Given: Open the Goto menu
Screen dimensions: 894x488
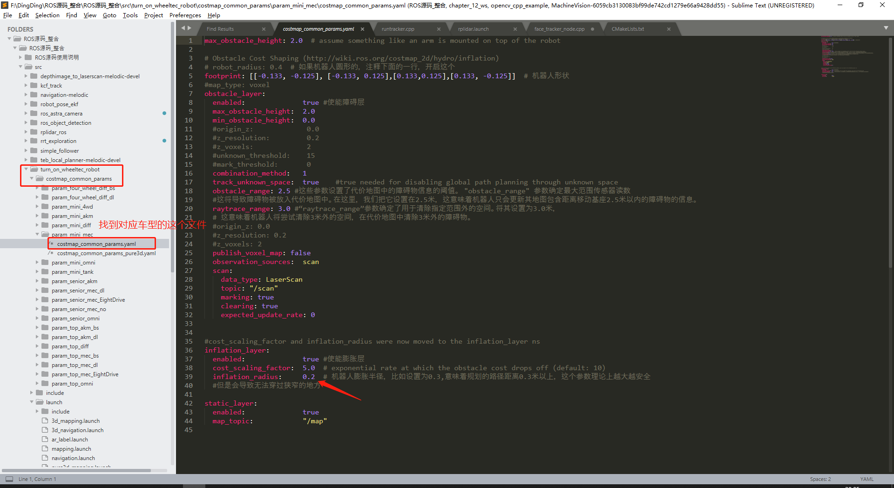Looking at the screenshot, I should (x=109, y=15).
